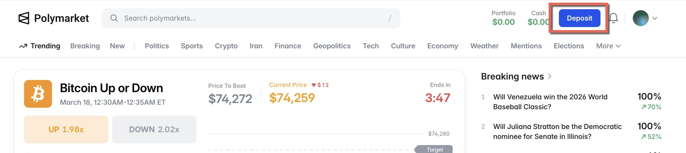Screen dimensions: 686x153
Task: Click the search magnifier icon
Action: click(114, 18)
